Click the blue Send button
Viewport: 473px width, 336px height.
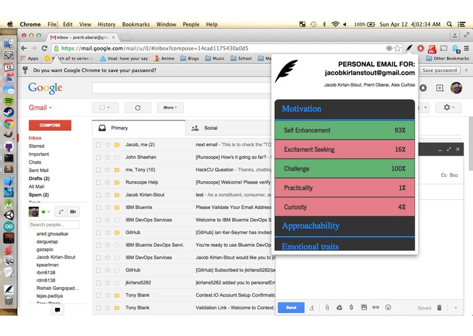pos(291,307)
